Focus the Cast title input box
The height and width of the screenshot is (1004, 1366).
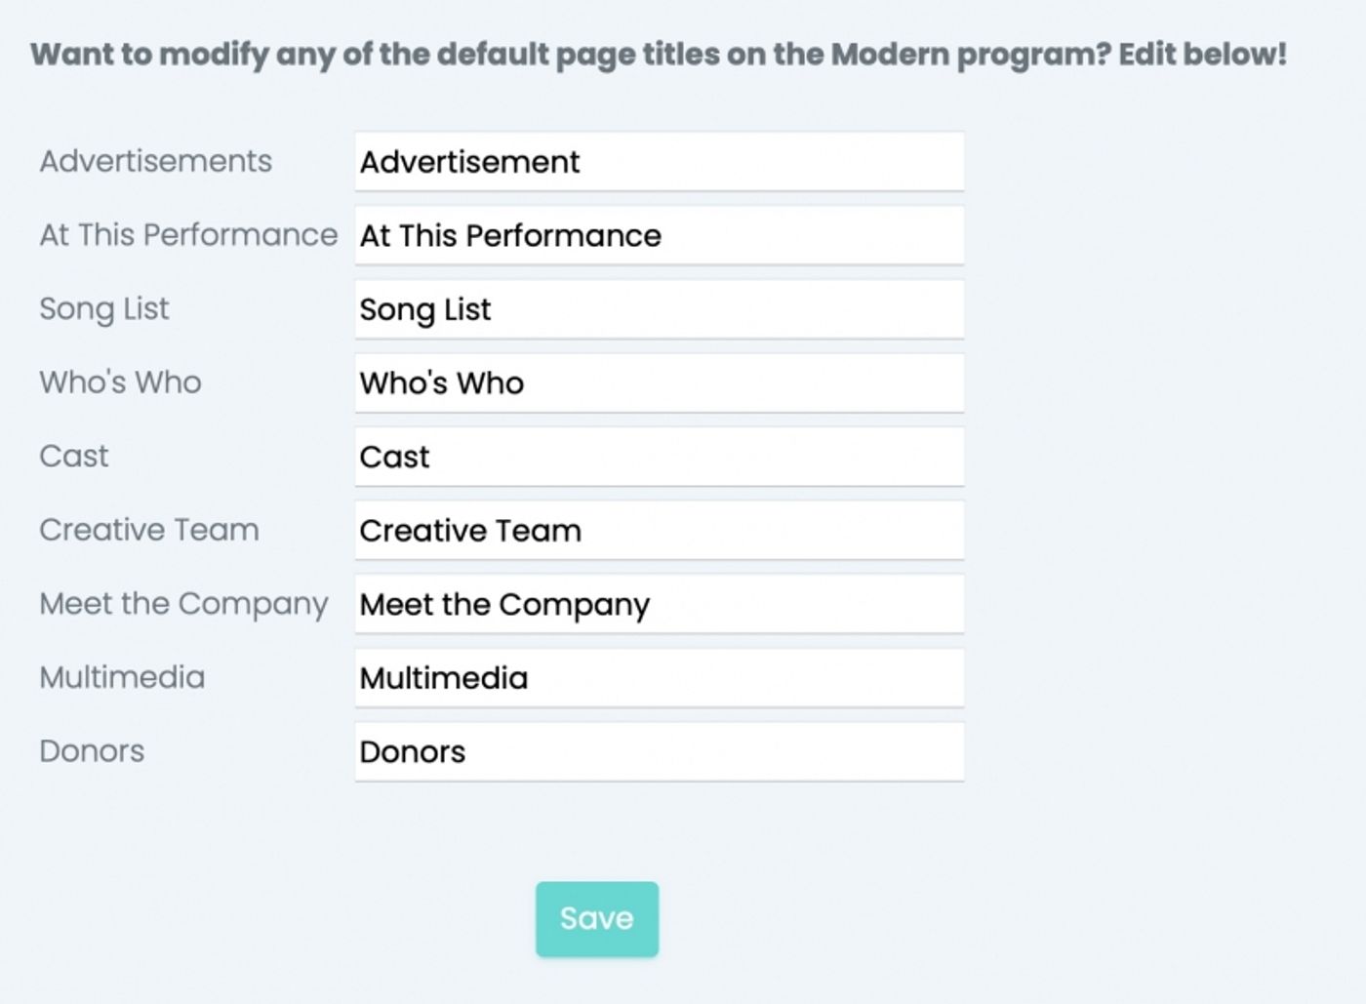(x=659, y=457)
